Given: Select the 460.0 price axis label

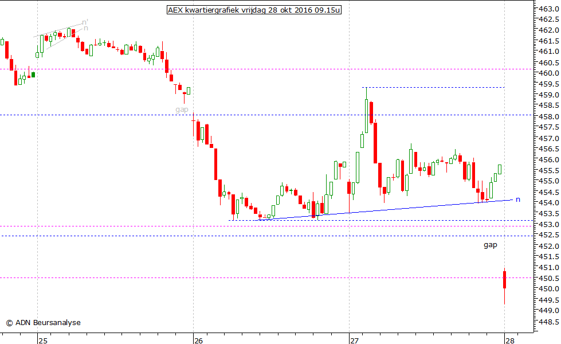Looking at the screenshot, I should click(549, 73).
